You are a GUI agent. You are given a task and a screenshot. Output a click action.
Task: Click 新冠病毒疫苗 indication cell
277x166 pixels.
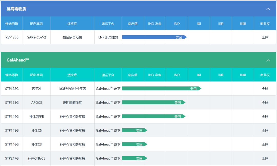(x=72, y=37)
